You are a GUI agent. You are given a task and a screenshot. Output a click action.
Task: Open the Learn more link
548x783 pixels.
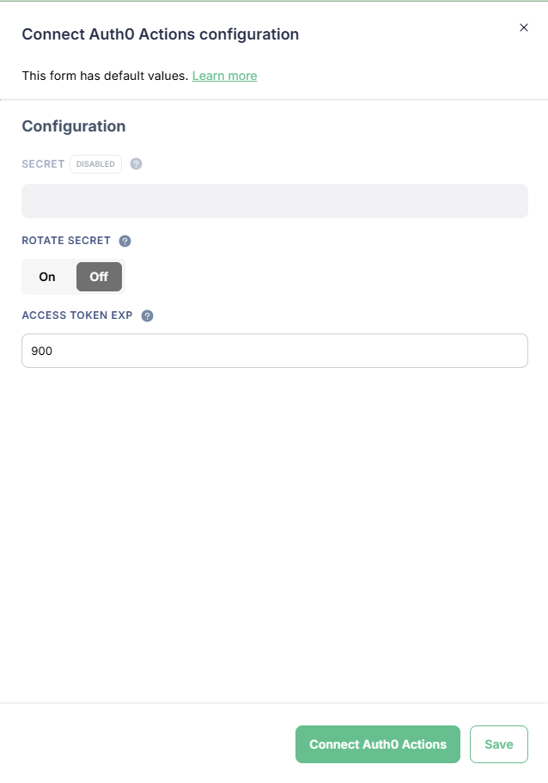click(224, 76)
